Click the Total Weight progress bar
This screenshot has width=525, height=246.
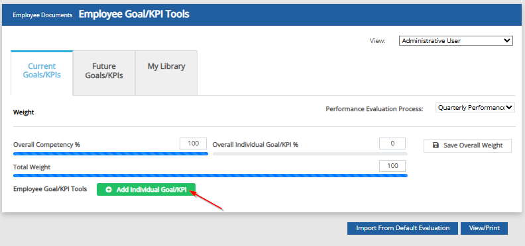[210, 175]
